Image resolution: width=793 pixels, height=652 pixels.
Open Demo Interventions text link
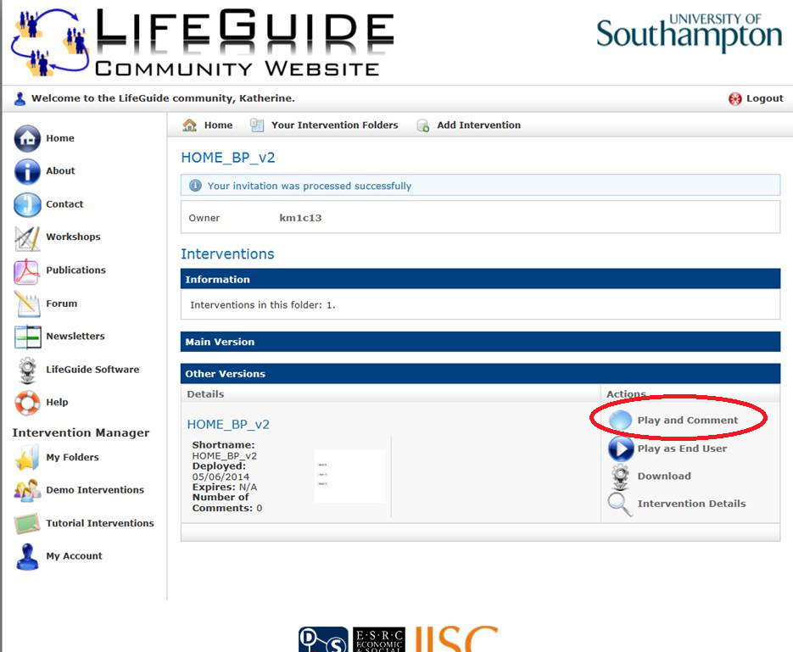[95, 490]
